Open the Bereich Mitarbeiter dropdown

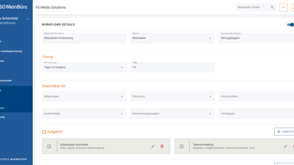pos(172,38)
